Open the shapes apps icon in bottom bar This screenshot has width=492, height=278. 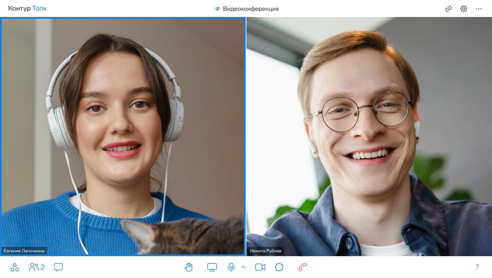tap(15, 267)
